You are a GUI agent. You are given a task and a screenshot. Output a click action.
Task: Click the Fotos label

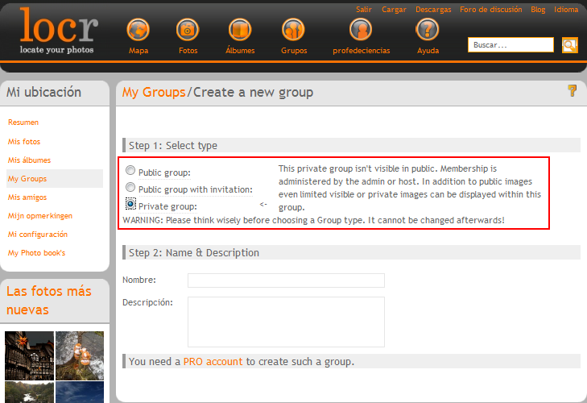(188, 51)
